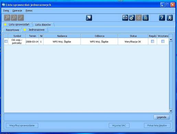Click the Legenda button

pos(162,117)
